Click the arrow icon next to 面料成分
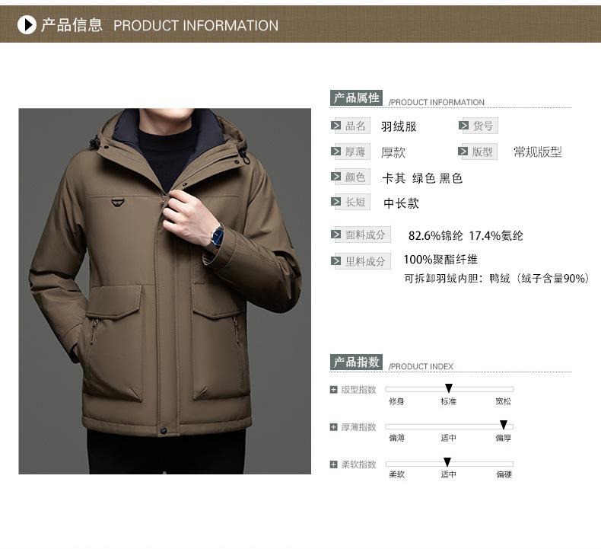 coord(335,235)
